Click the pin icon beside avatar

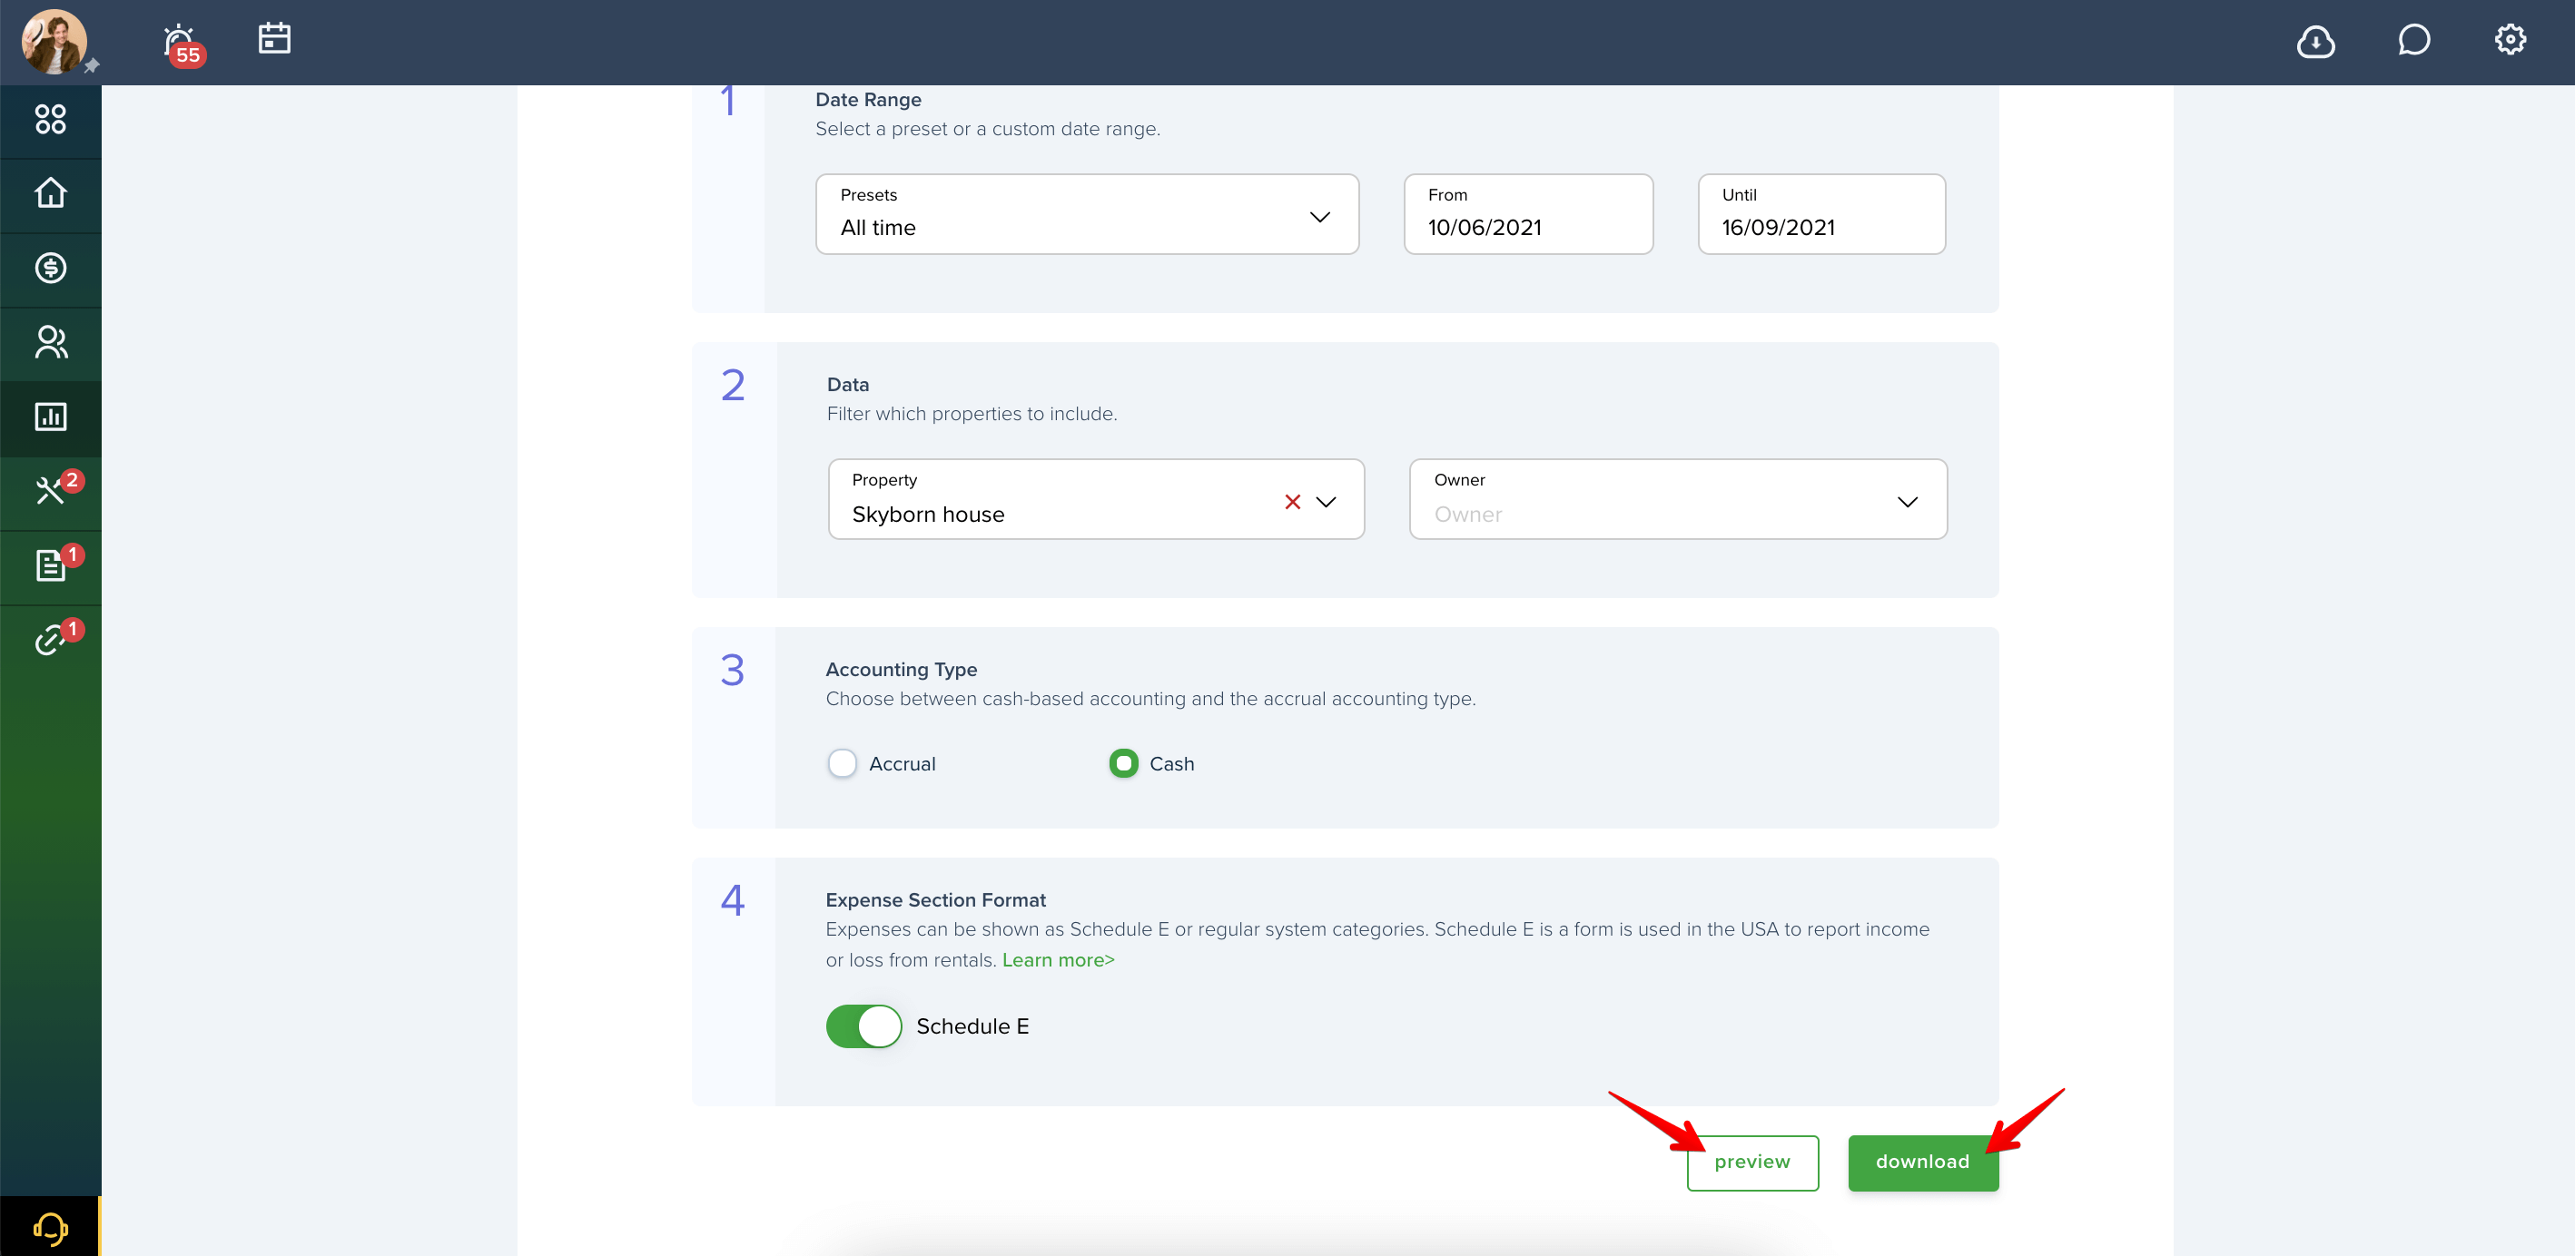tap(92, 67)
